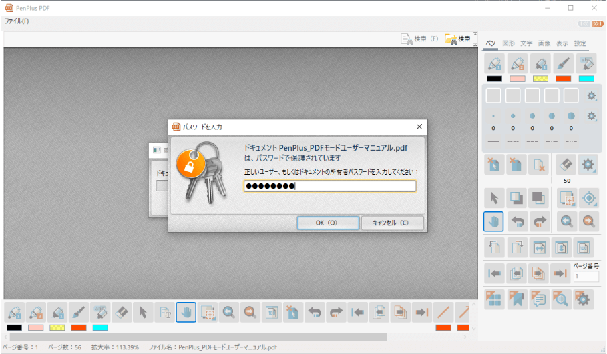Click the pink swatch in bottom toolbar
Viewport: 607px width, 354px height.
[x=35, y=328]
